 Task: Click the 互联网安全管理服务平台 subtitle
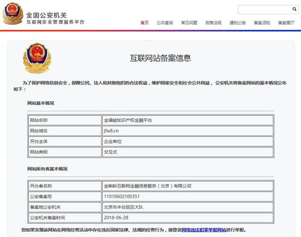55,22
